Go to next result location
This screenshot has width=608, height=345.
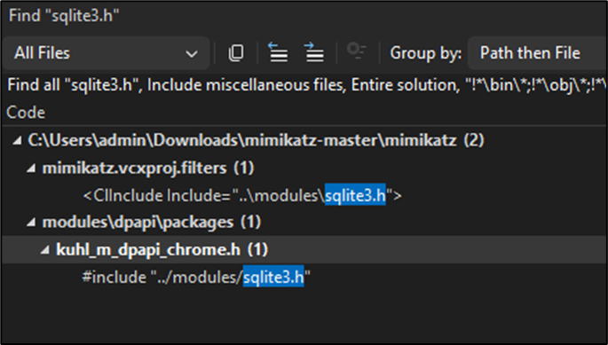point(314,52)
